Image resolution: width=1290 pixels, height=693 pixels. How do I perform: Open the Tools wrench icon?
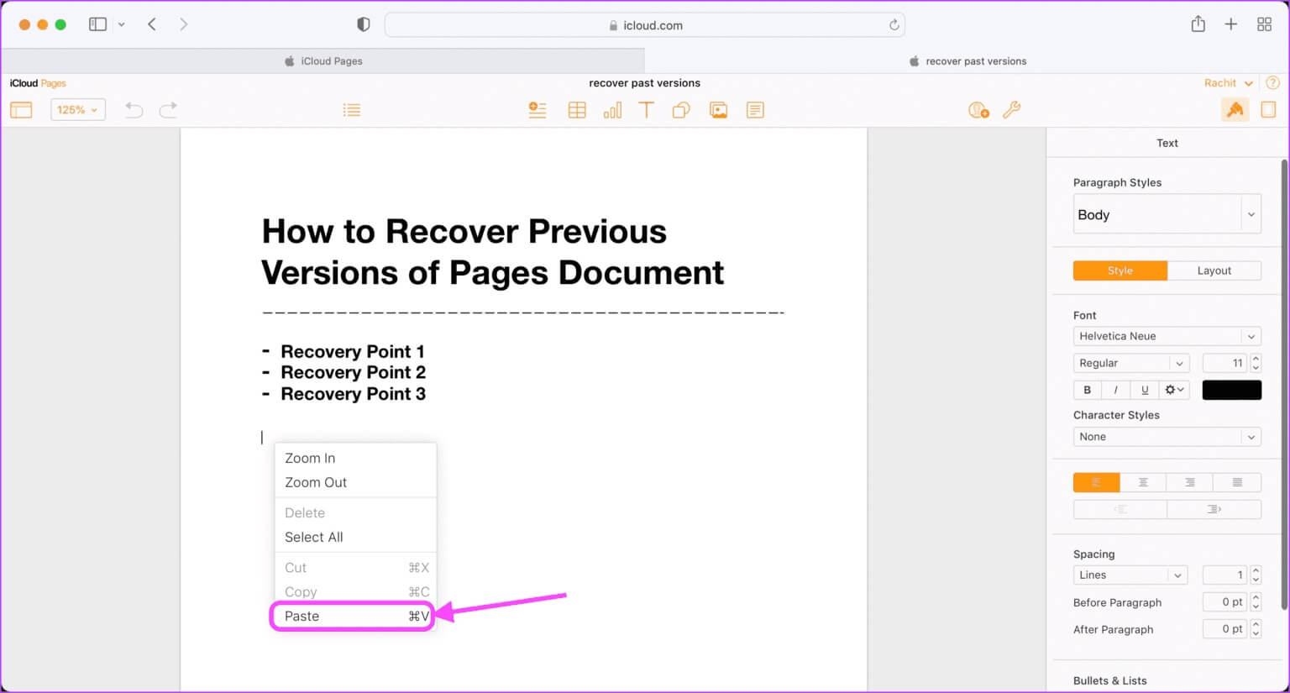(1012, 110)
